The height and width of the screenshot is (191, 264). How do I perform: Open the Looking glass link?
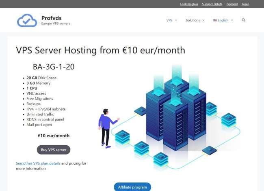click(x=189, y=4)
